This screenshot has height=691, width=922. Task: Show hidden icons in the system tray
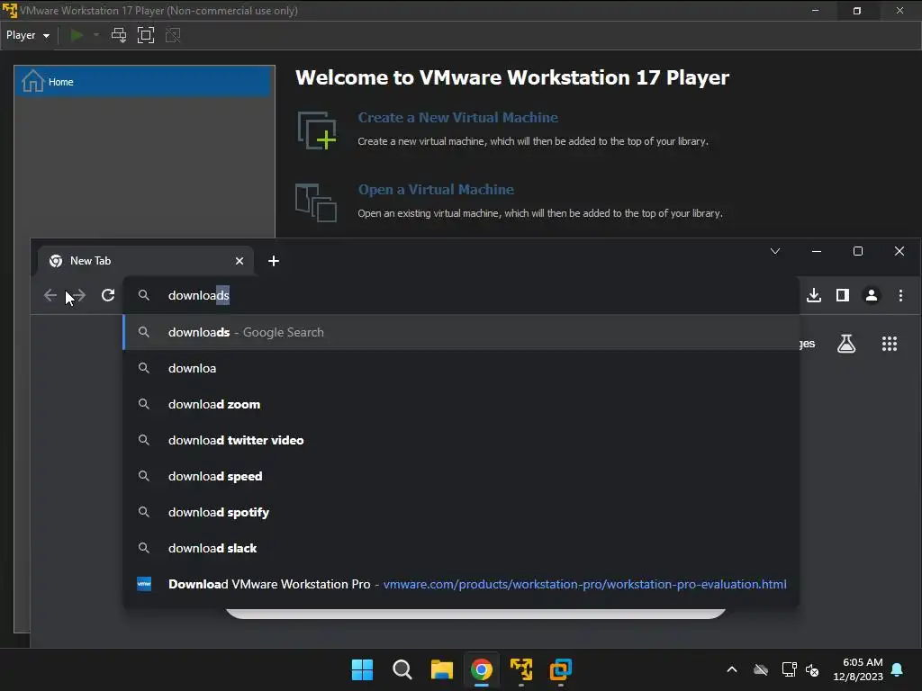(732, 669)
